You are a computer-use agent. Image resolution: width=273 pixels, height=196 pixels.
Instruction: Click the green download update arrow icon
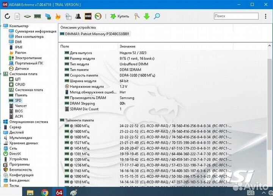[146, 16]
